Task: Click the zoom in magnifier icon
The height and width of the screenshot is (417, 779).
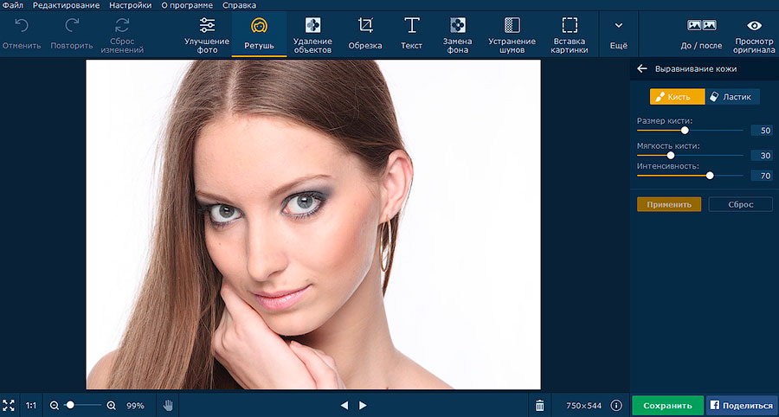Action: click(x=112, y=406)
